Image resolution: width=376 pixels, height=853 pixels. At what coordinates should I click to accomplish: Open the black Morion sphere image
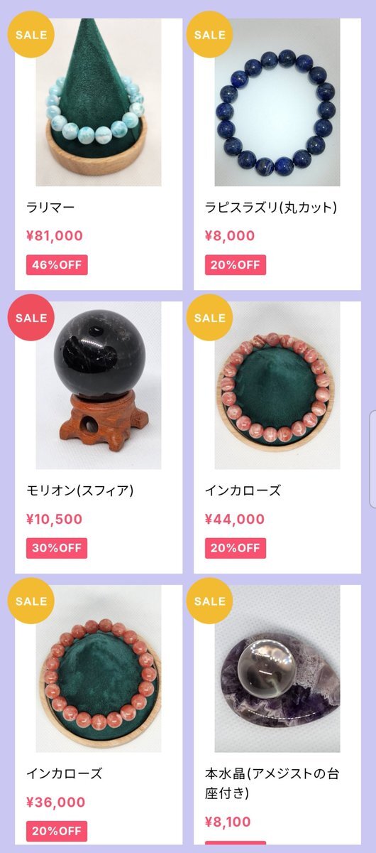click(x=99, y=385)
